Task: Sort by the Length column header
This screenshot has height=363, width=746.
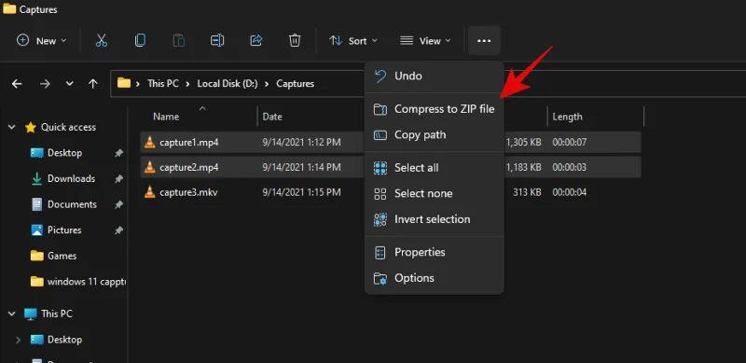Action: (x=567, y=117)
